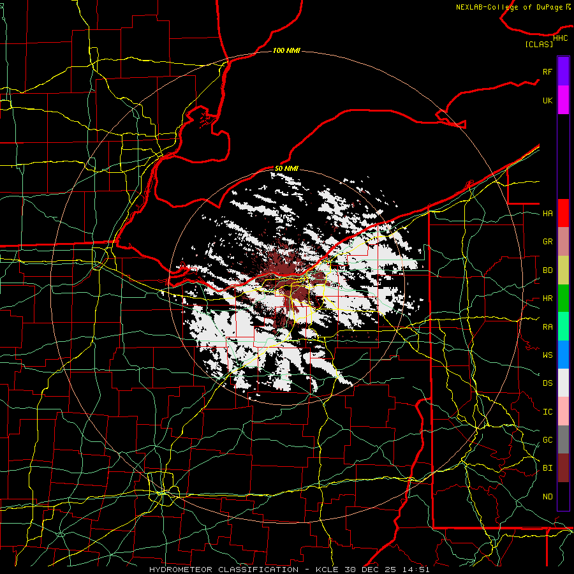Screen dimensions: 574x574
Task: Click the KCLE station identifier
Action: coord(327,570)
